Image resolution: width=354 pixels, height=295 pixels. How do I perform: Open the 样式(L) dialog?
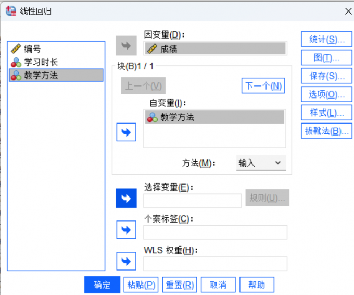coord(327,113)
